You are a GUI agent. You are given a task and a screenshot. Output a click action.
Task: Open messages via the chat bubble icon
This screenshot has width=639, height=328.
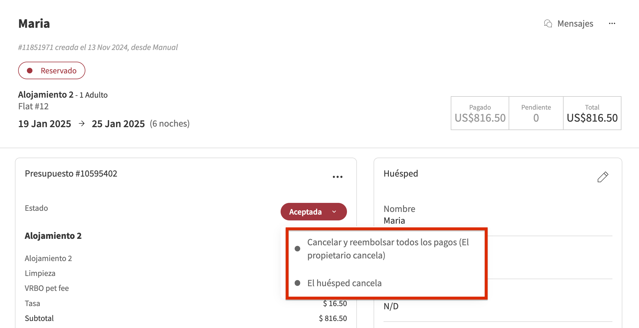[x=548, y=23]
